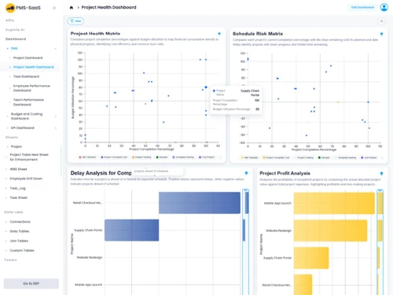Screen dimensions: 393x295
Task: Click the Schedule Risk Matrix info icon
Action: pyautogui.click(x=381, y=34)
